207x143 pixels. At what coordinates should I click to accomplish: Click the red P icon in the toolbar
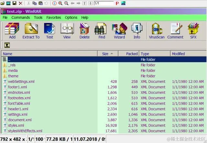[x=117, y=3]
